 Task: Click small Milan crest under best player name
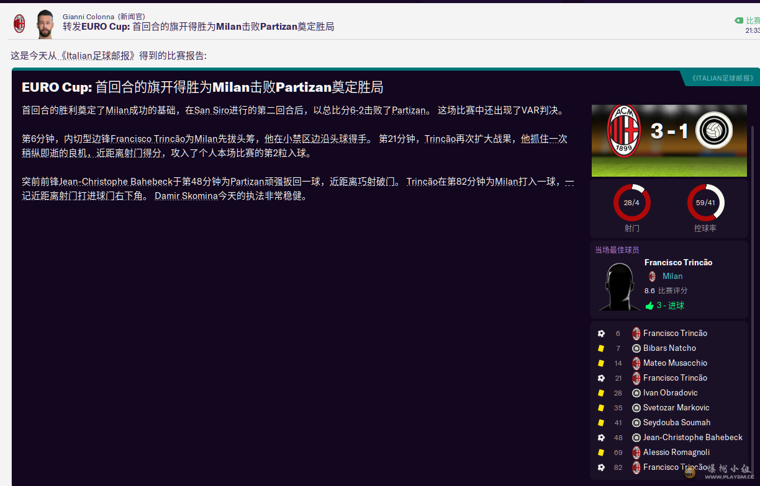652,276
